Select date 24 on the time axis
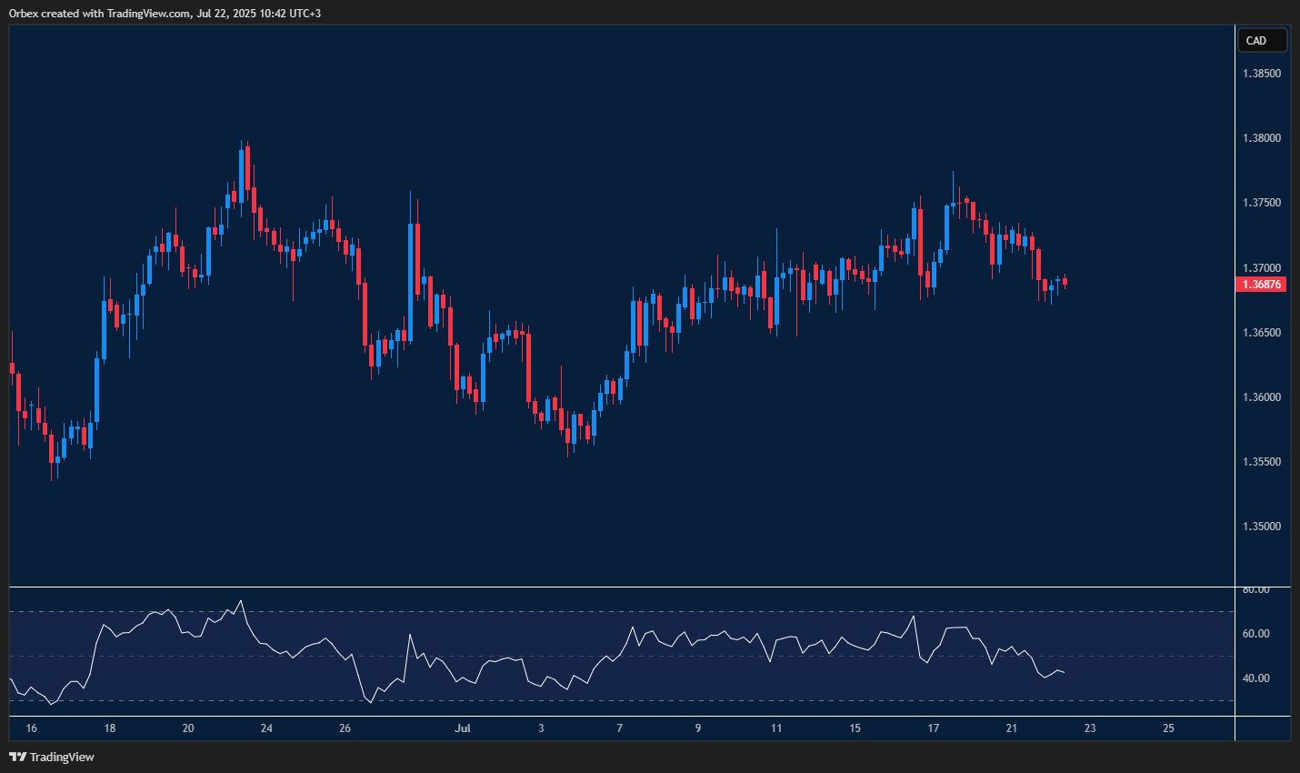 point(266,728)
